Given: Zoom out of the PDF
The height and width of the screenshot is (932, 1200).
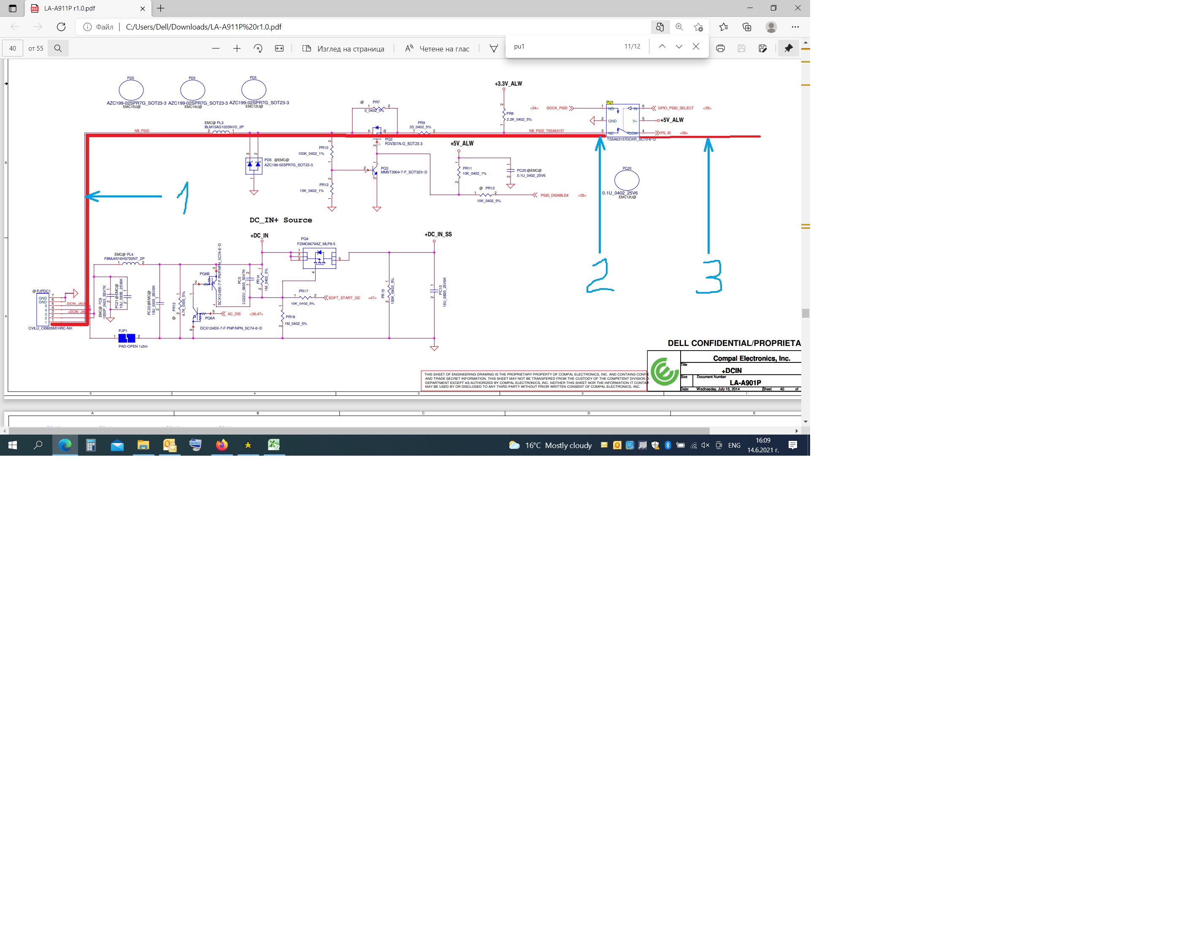Looking at the screenshot, I should click(x=215, y=49).
